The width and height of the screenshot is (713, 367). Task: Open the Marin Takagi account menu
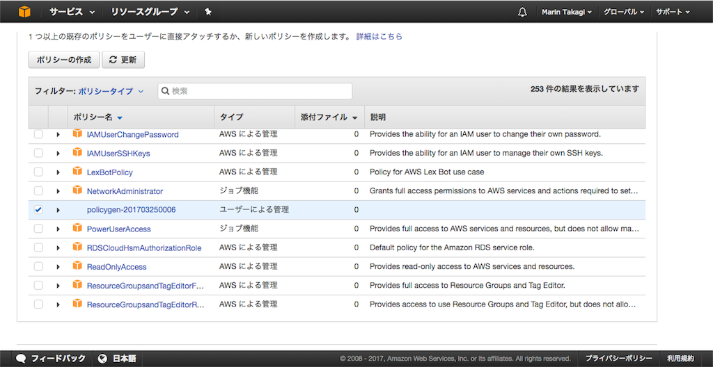(566, 12)
